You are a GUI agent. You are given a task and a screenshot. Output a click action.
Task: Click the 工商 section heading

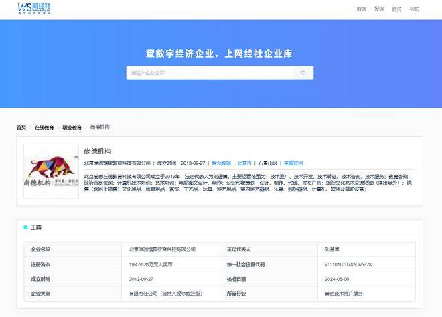pos(35,227)
